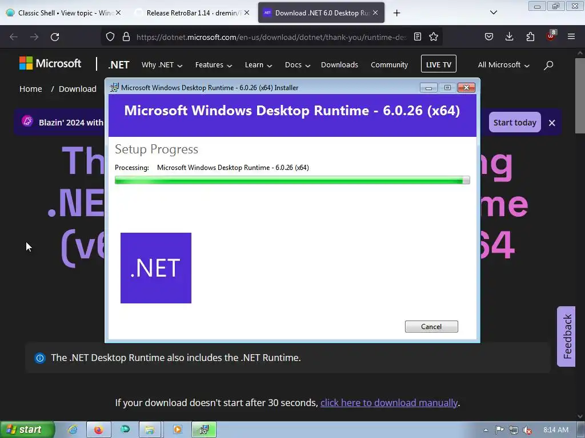Viewport: 585px width, 438px height.
Task: Click the pink banner rocket icon
Action: (27, 121)
